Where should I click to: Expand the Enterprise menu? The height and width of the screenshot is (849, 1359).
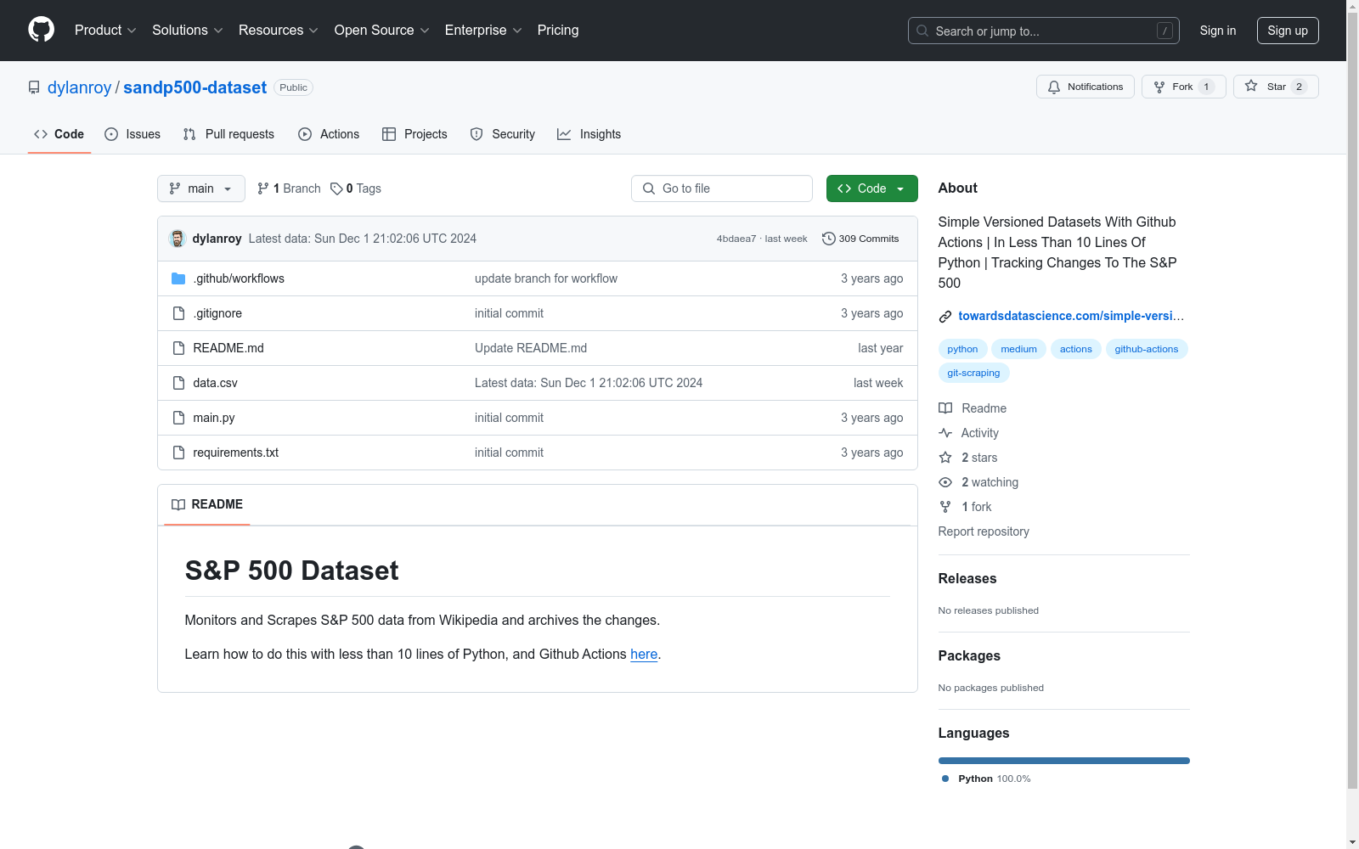click(483, 30)
